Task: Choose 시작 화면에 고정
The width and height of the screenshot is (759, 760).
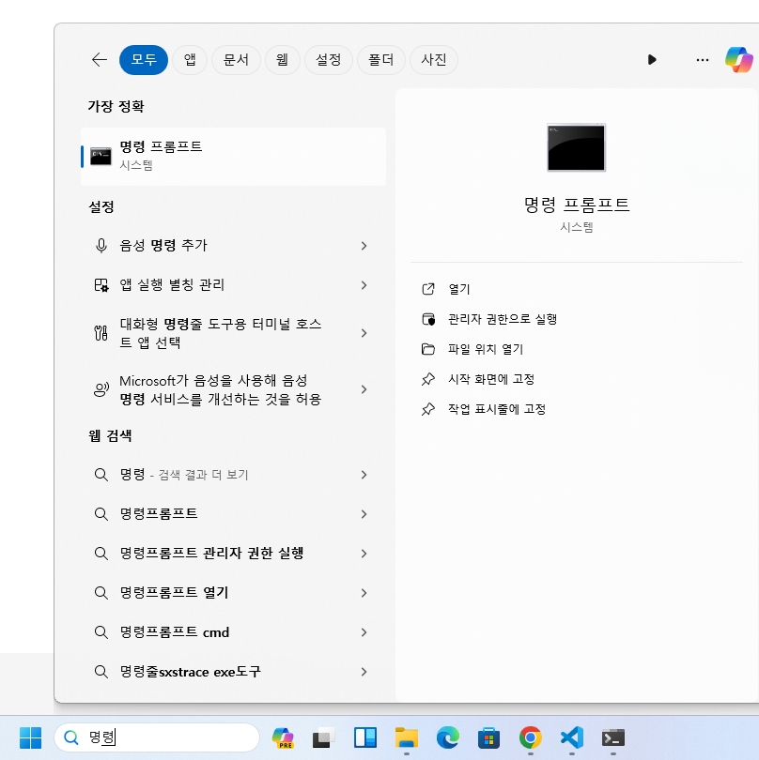Action: click(491, 379)
